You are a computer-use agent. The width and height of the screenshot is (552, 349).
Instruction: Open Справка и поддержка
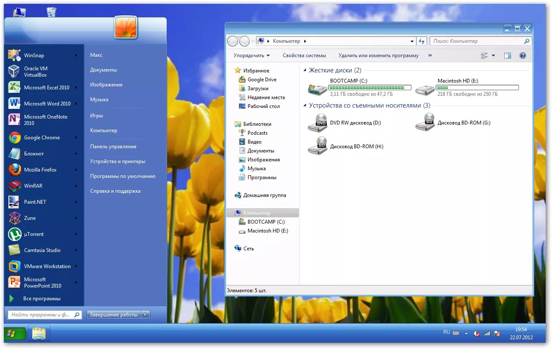[x=115, y=191]
